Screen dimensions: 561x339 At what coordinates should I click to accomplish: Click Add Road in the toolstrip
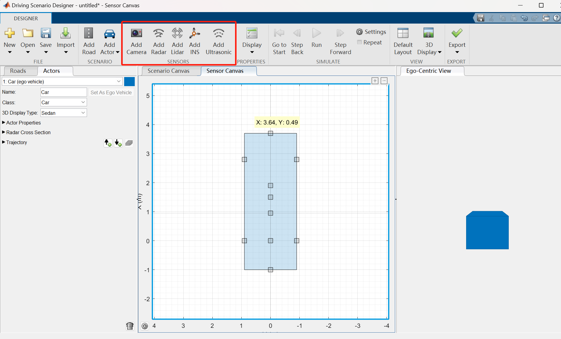coord(89,41)
